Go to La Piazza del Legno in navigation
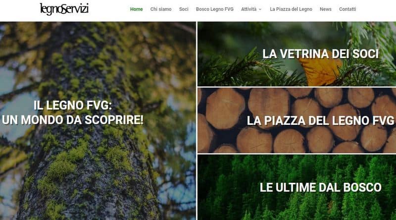This screenshot has width=396, height=220. (291, 9)
